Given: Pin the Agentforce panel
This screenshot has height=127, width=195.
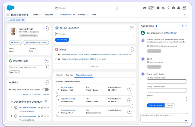Looking at the screenshot, I should pos(182,26).
